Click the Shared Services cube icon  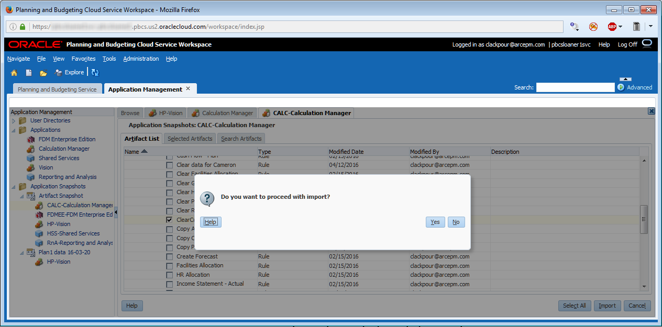30,158
